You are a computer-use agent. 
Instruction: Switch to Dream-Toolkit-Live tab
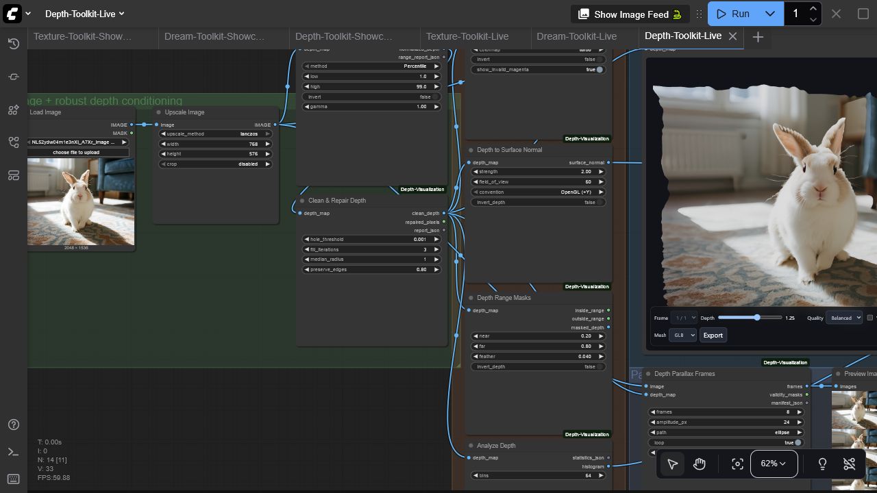577,36
